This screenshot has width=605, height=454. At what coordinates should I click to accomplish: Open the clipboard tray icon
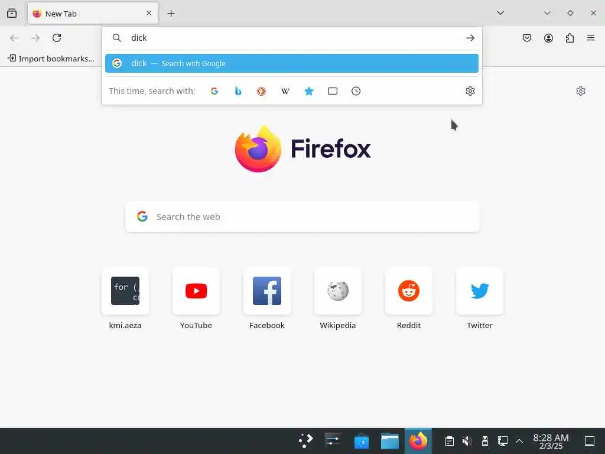tap(449, 441)
